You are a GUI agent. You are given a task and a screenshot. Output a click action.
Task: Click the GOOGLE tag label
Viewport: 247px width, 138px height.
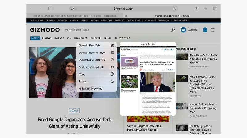[x=74, y=111]
